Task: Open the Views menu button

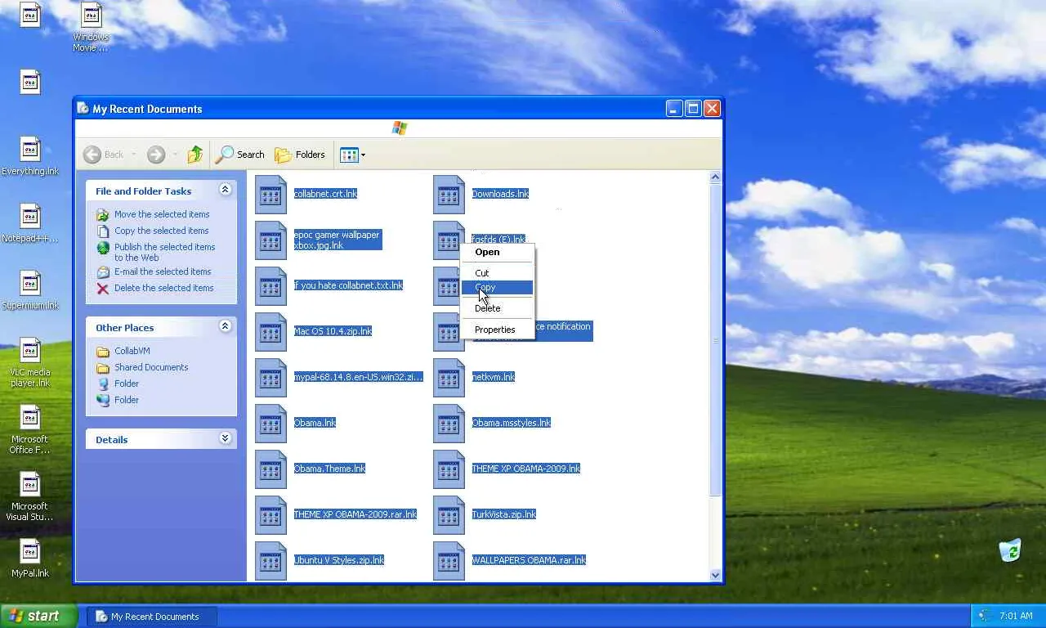Action: coord(352,155)
